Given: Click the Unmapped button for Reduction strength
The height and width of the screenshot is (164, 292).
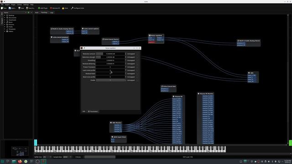Looking at the screenshot, I should pos(131,57).
